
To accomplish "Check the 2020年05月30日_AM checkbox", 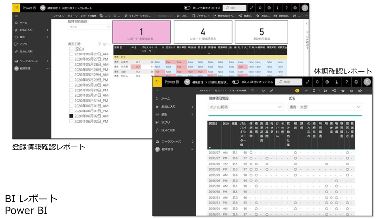I will (x=71, y=85).
